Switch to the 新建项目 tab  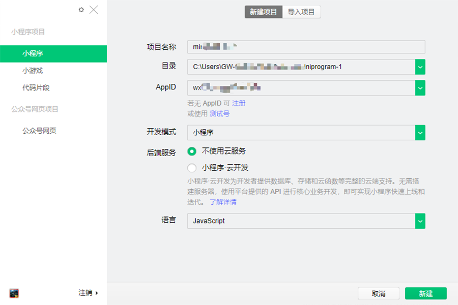point(263,12)
